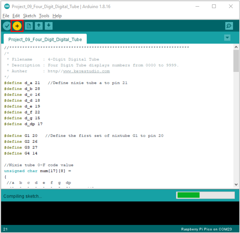Close the Arduino window
Image resolution: width=240 pixels, height=233 pixels.
[x=231, y=6]
